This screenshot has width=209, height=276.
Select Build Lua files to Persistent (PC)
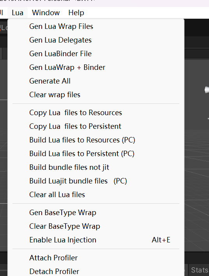(96, 154)
